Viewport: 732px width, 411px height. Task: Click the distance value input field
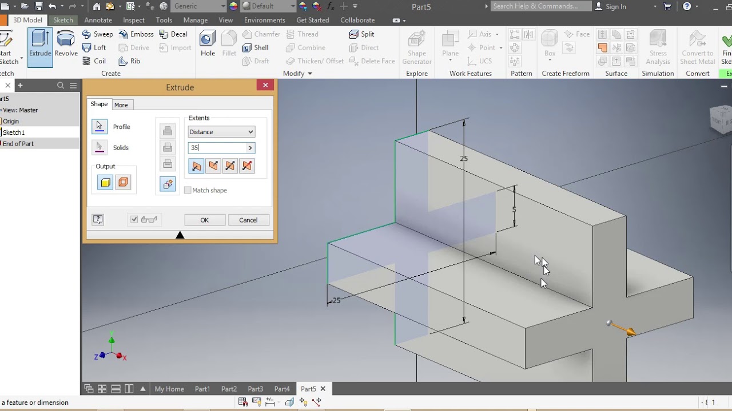[x=217, y=148]
